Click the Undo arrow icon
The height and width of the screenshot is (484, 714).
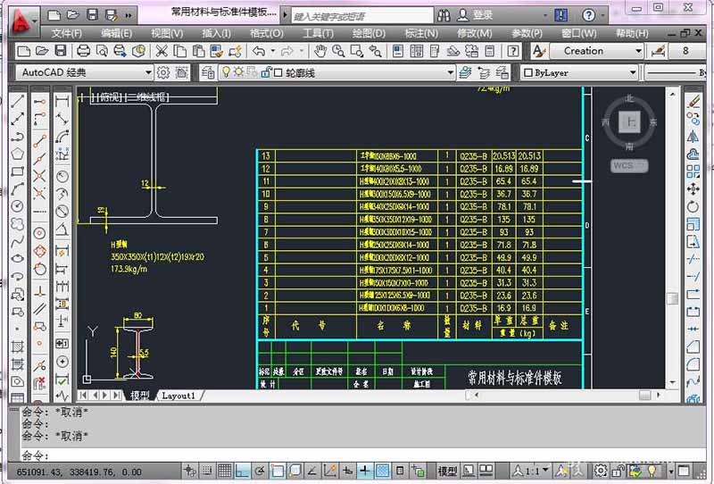coord(258,51)
